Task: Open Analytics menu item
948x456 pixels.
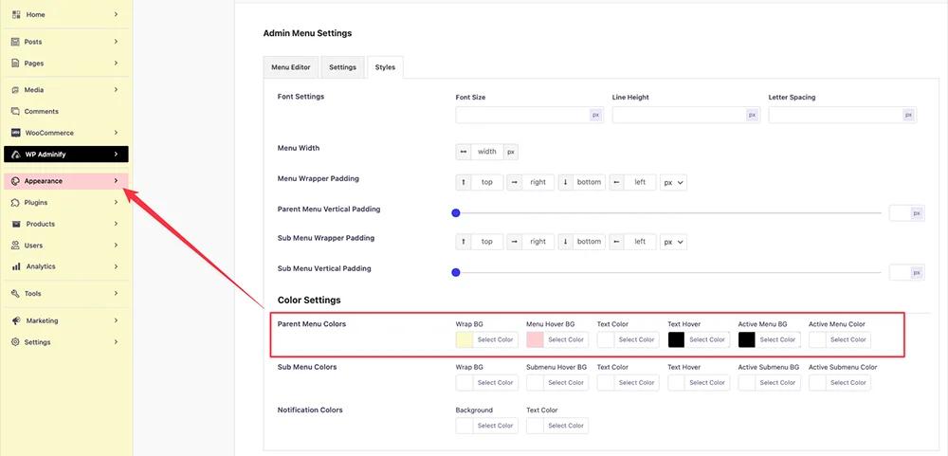Action: 66,266
